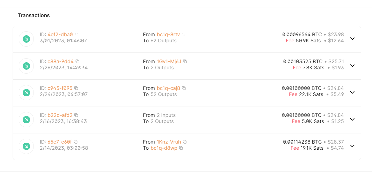The width and height of the screenshot is (372, 177).
Task: Copy sender address 1Knz-Vruh
Action: click(185, 142)
